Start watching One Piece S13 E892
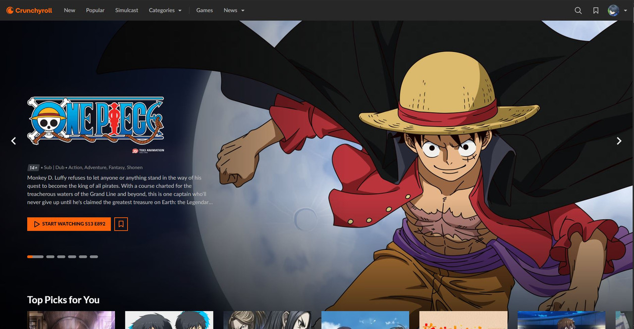 [69, 224]
